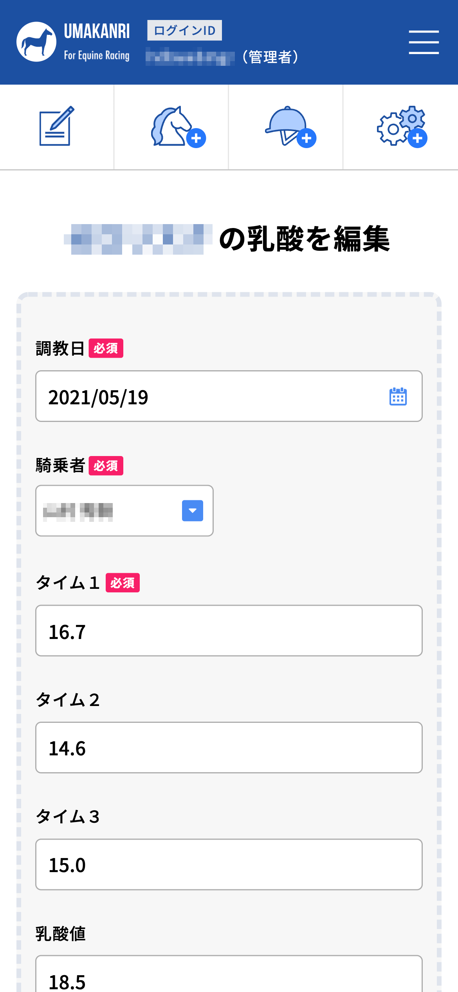Screen dimensions: 458x992
Task: Open the rider selection arrow button
Action: point(193,510)
